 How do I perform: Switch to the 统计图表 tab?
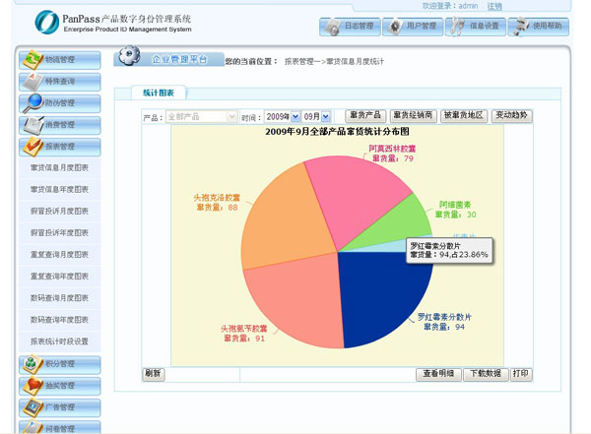[159, 93]
